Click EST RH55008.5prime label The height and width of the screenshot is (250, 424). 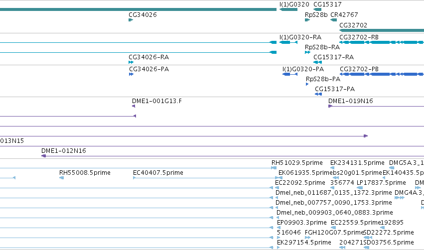(85, 172)
